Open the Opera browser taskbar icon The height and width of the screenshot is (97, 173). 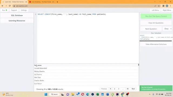(83, 94)
